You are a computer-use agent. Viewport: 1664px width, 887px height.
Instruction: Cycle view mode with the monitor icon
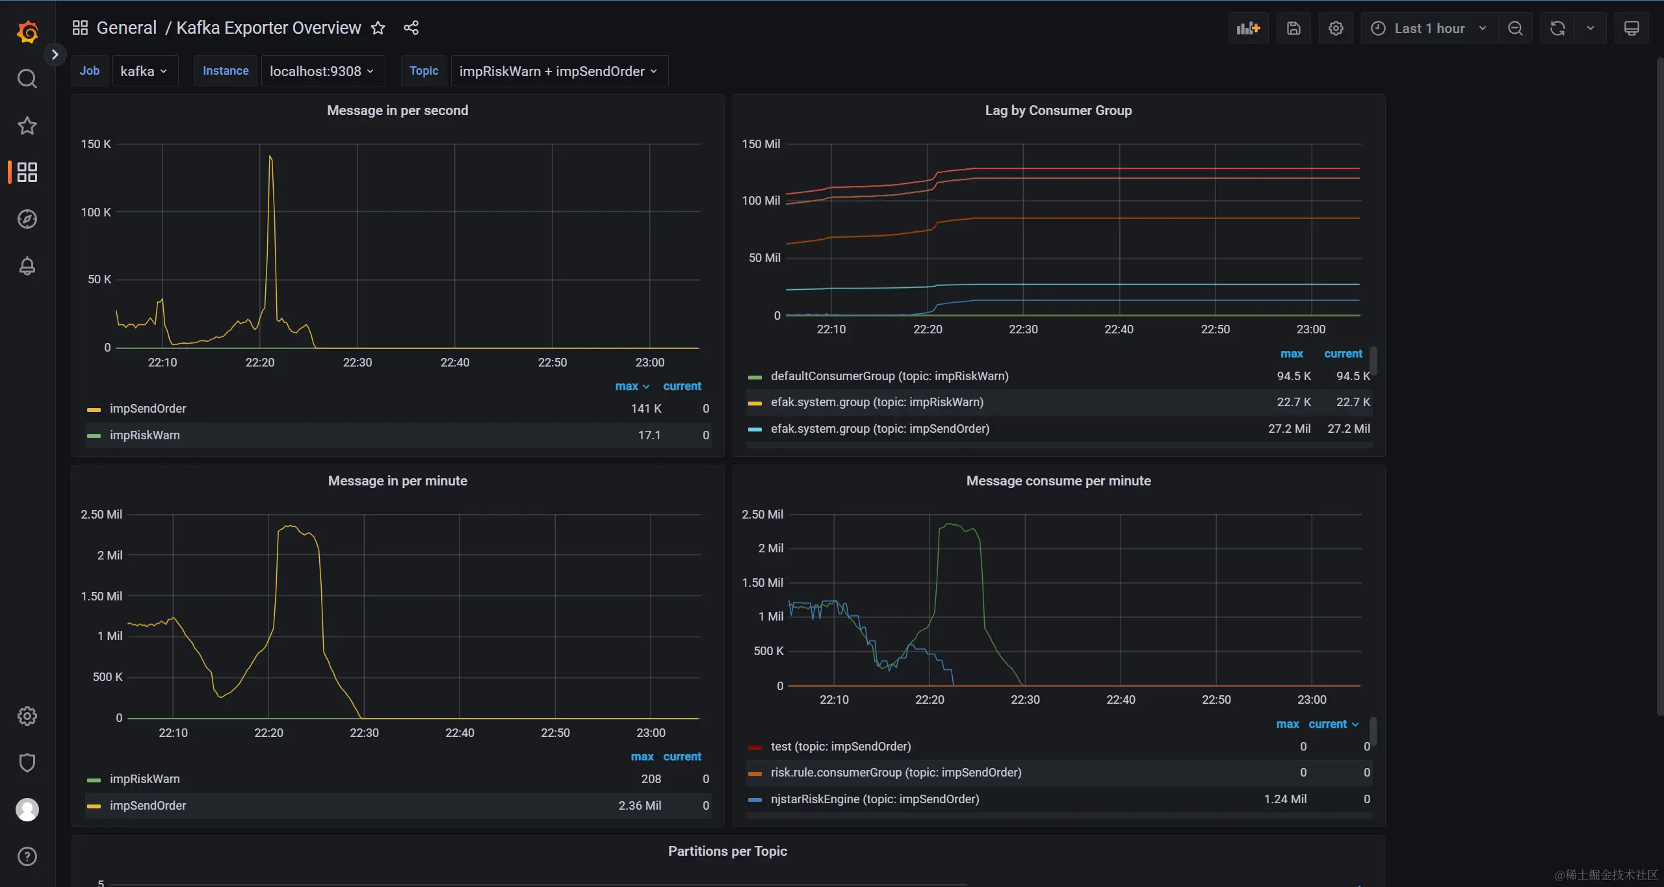tap(1631, 29)
